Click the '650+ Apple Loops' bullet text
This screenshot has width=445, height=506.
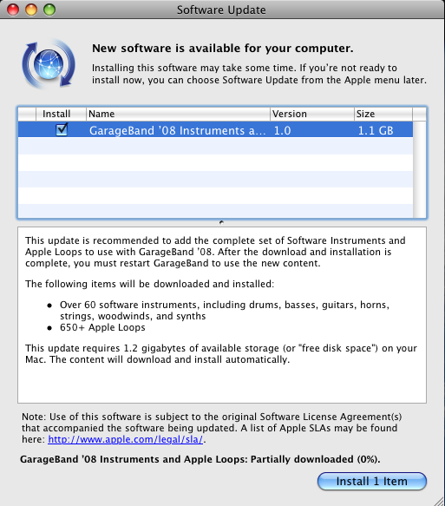coord(102,327)
